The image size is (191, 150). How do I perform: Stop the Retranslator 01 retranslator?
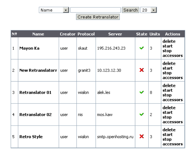(167, 95)
